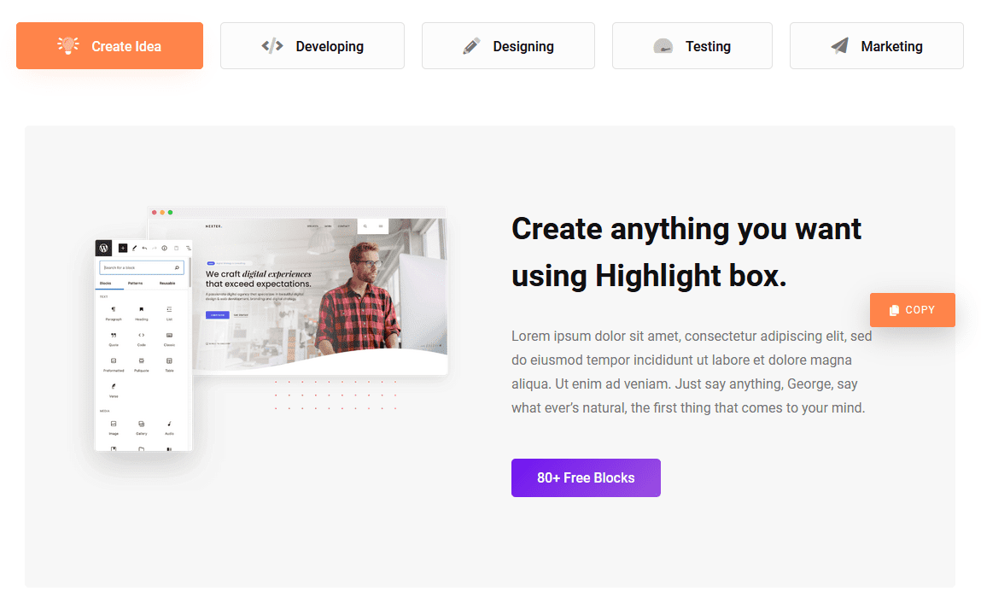Pick the Quote block icon
The image size is (981, 609).
tap(114, 337)
